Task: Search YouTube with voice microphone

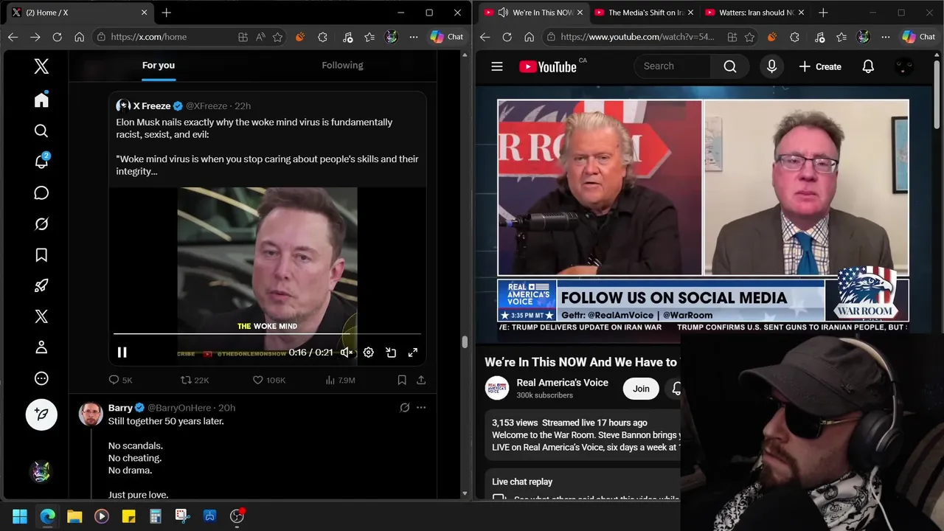Action: tap(771, 66)
